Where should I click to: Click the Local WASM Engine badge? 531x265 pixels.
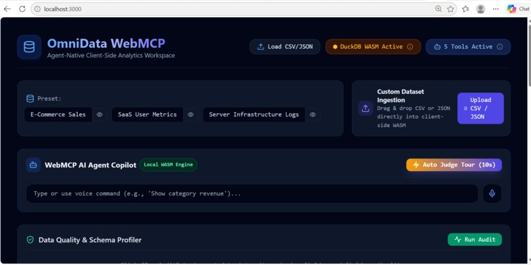point(168,165)
